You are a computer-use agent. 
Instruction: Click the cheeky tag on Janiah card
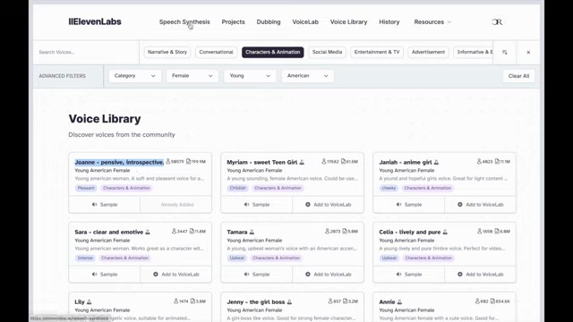coord(389,188)
